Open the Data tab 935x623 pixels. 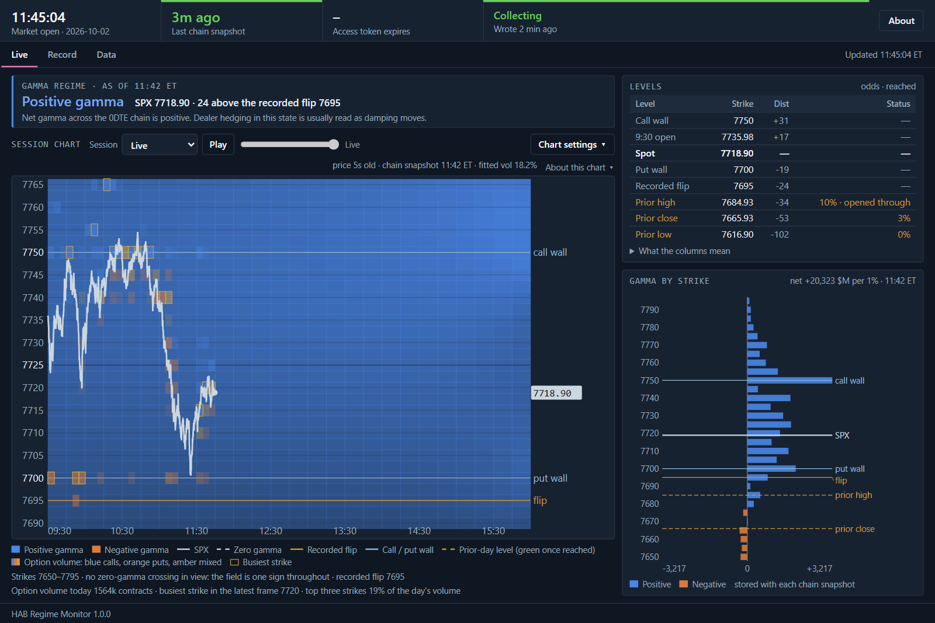(x=106, y=54)
